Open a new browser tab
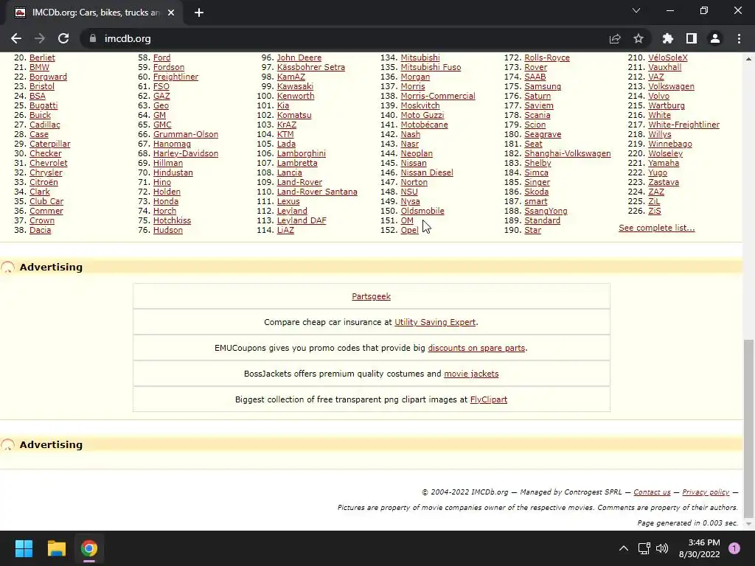755x566 pixels. (199, 13)
